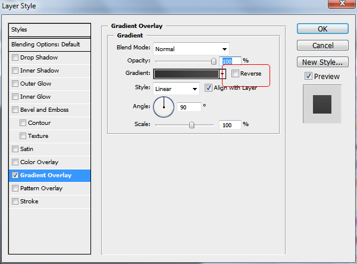Viewport: 357px width, 264px height.
Task: Select the Inner Shadow effect label
Action: pos(40,71)
